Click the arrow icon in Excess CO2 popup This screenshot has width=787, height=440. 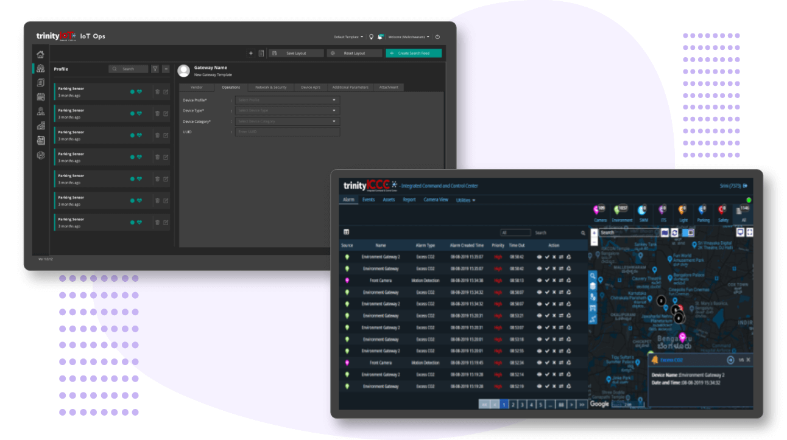730,360
